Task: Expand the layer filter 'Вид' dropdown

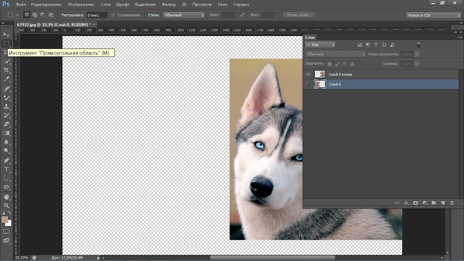Action: [x=320, y=45]
